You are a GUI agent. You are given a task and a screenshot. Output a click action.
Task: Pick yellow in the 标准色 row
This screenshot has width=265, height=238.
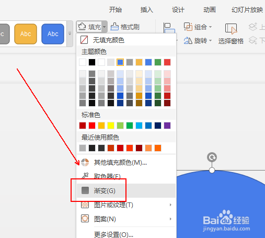click(111, 126)
